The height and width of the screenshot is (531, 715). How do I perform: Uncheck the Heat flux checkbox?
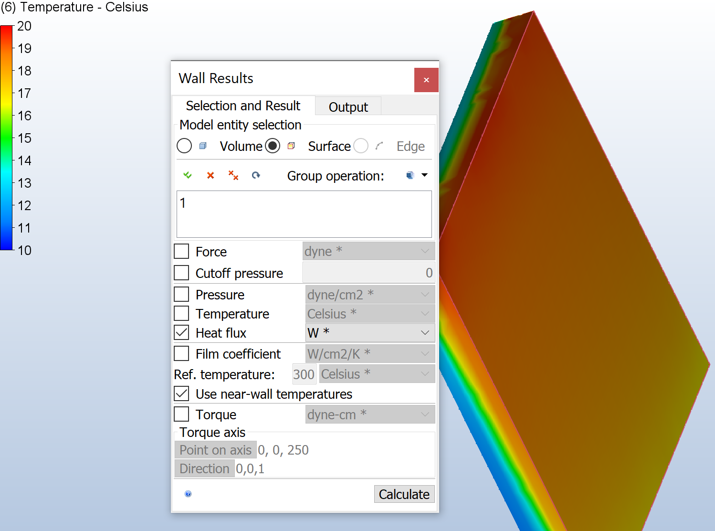[x=181, y=332]
